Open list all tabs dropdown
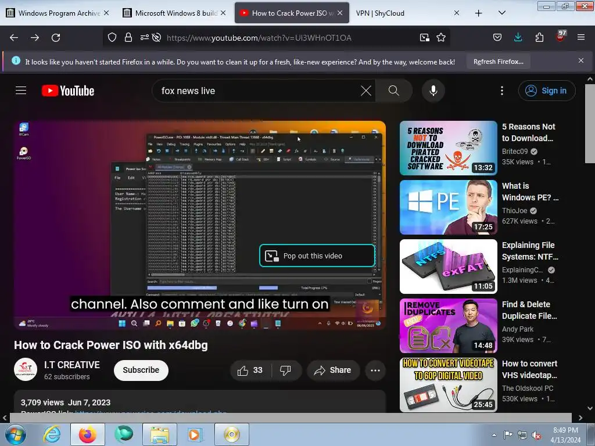 [501, 13]
